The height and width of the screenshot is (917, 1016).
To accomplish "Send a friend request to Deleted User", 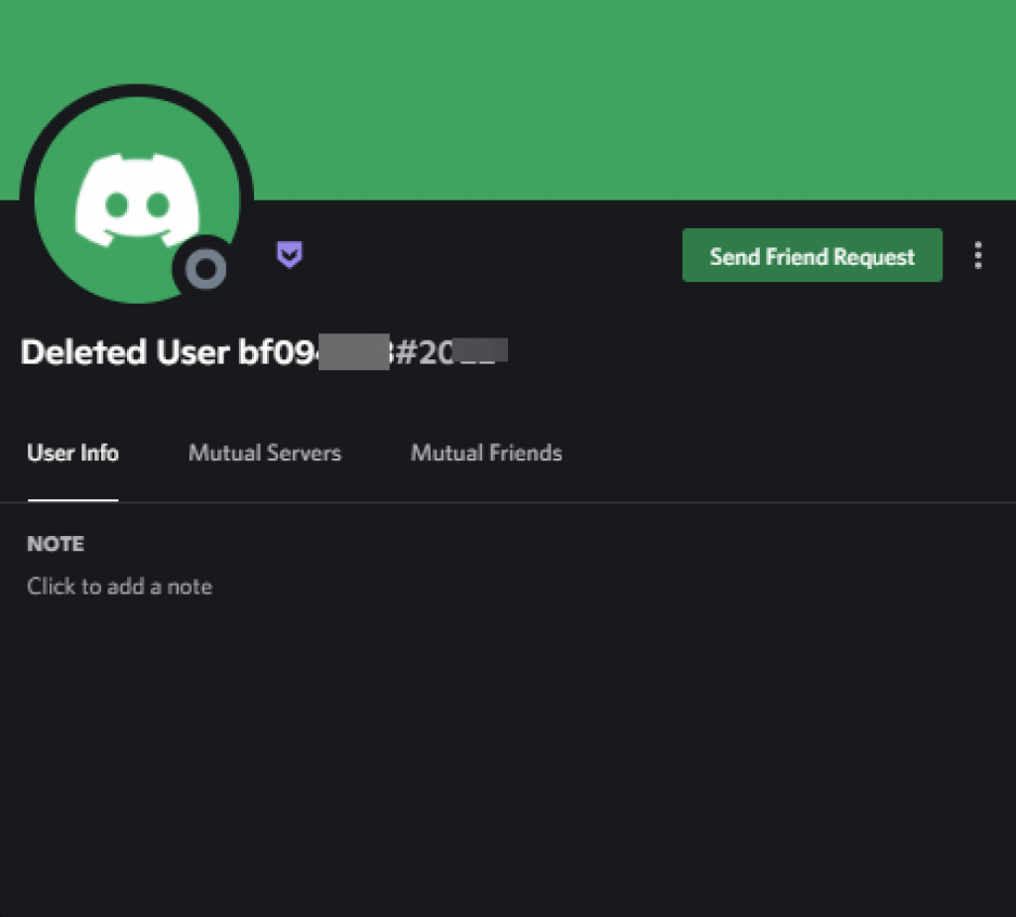I will coord(812,255).
